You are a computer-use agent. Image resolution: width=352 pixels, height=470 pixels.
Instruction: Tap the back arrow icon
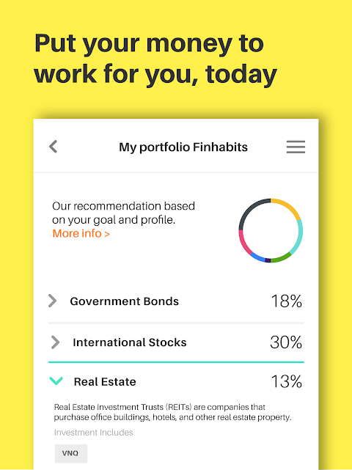(x=53, y=147)
